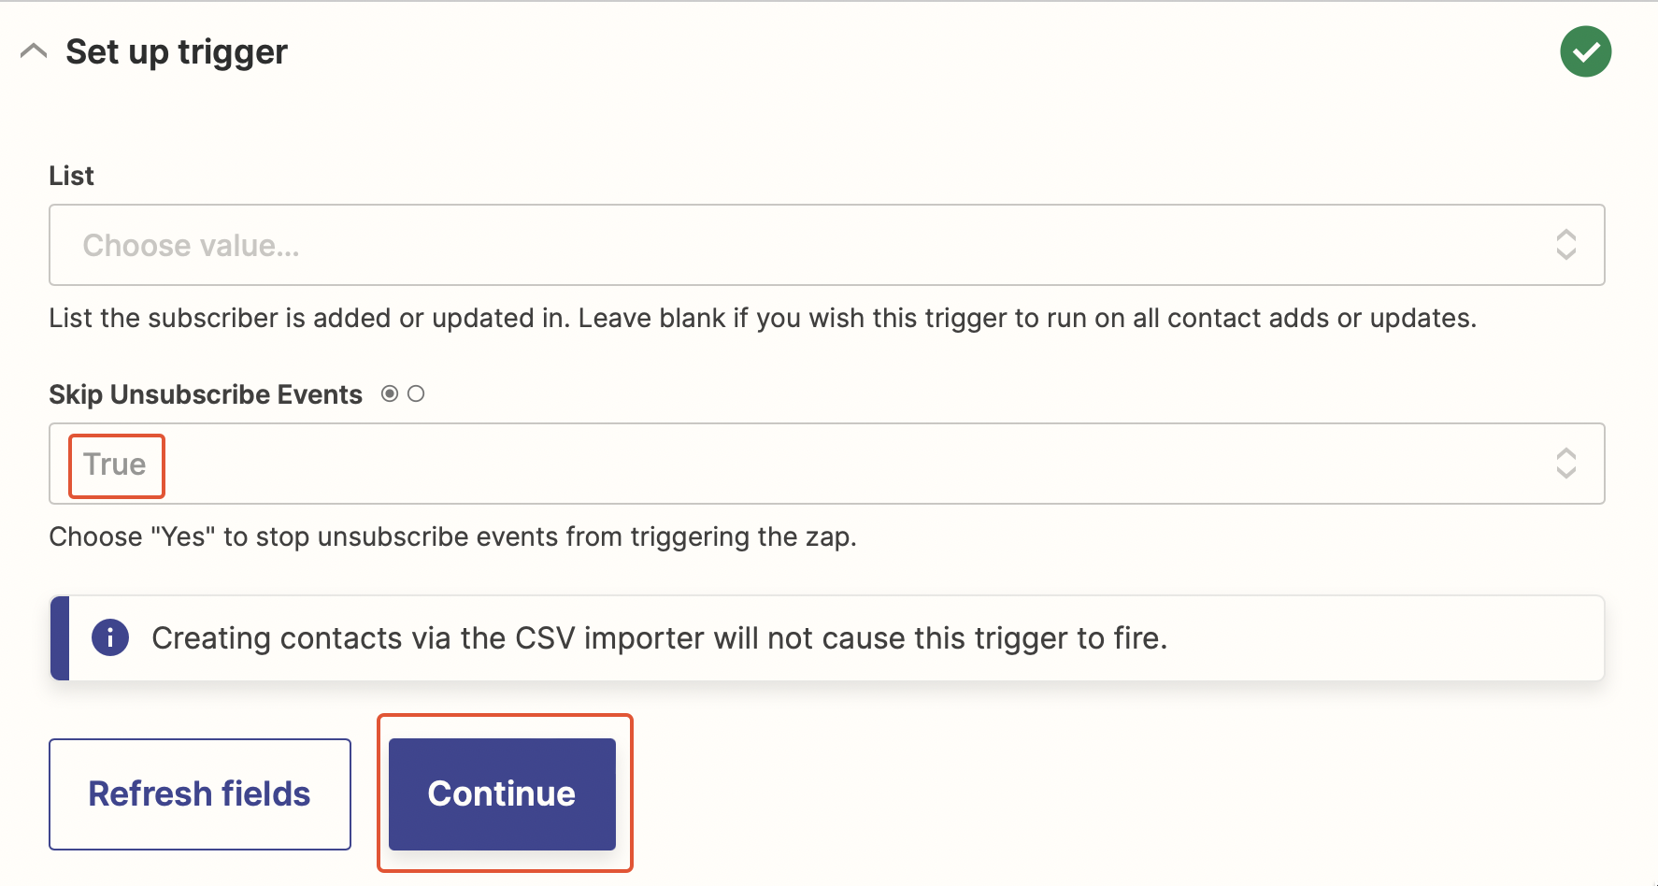Click the Set up trigger heading
Image resolution: width=1658 pixels, height=886 pixels.
(x=177, y=52)
